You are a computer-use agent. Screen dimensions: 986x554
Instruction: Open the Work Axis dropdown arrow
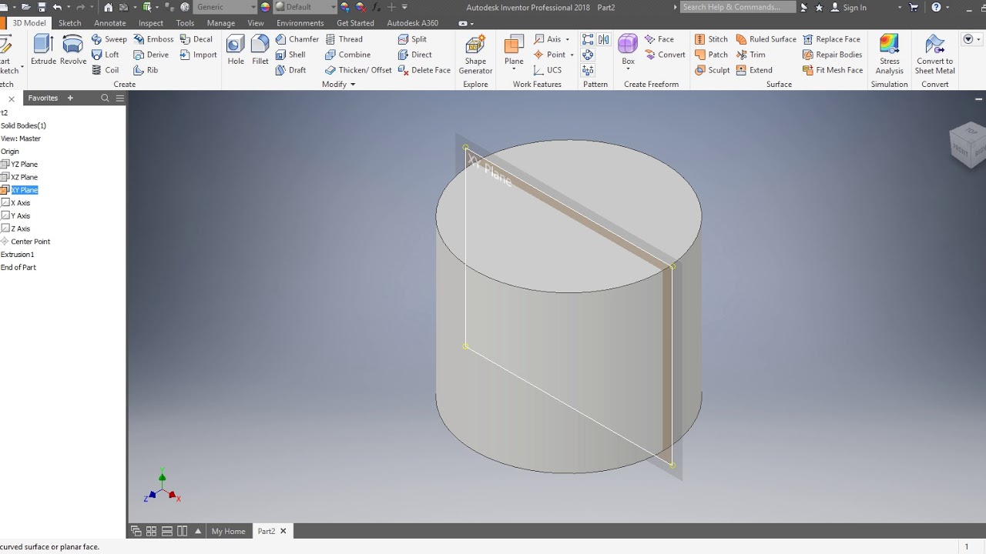tap(568, 39)
